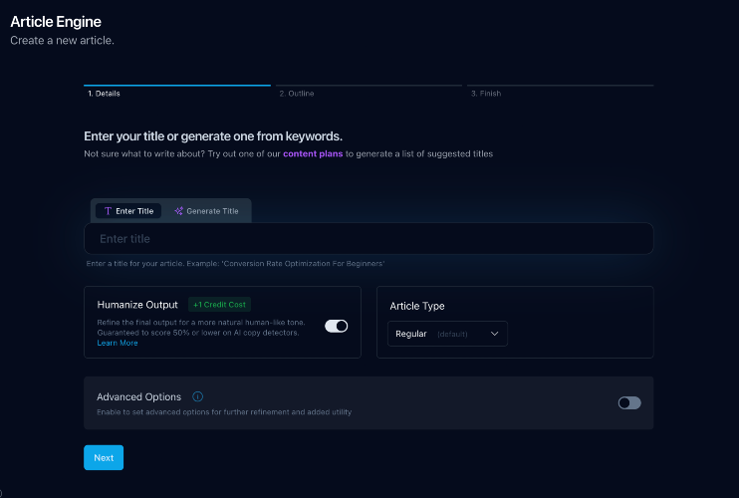
Task: Focus the Enter title input field
Action: (369, 238)
